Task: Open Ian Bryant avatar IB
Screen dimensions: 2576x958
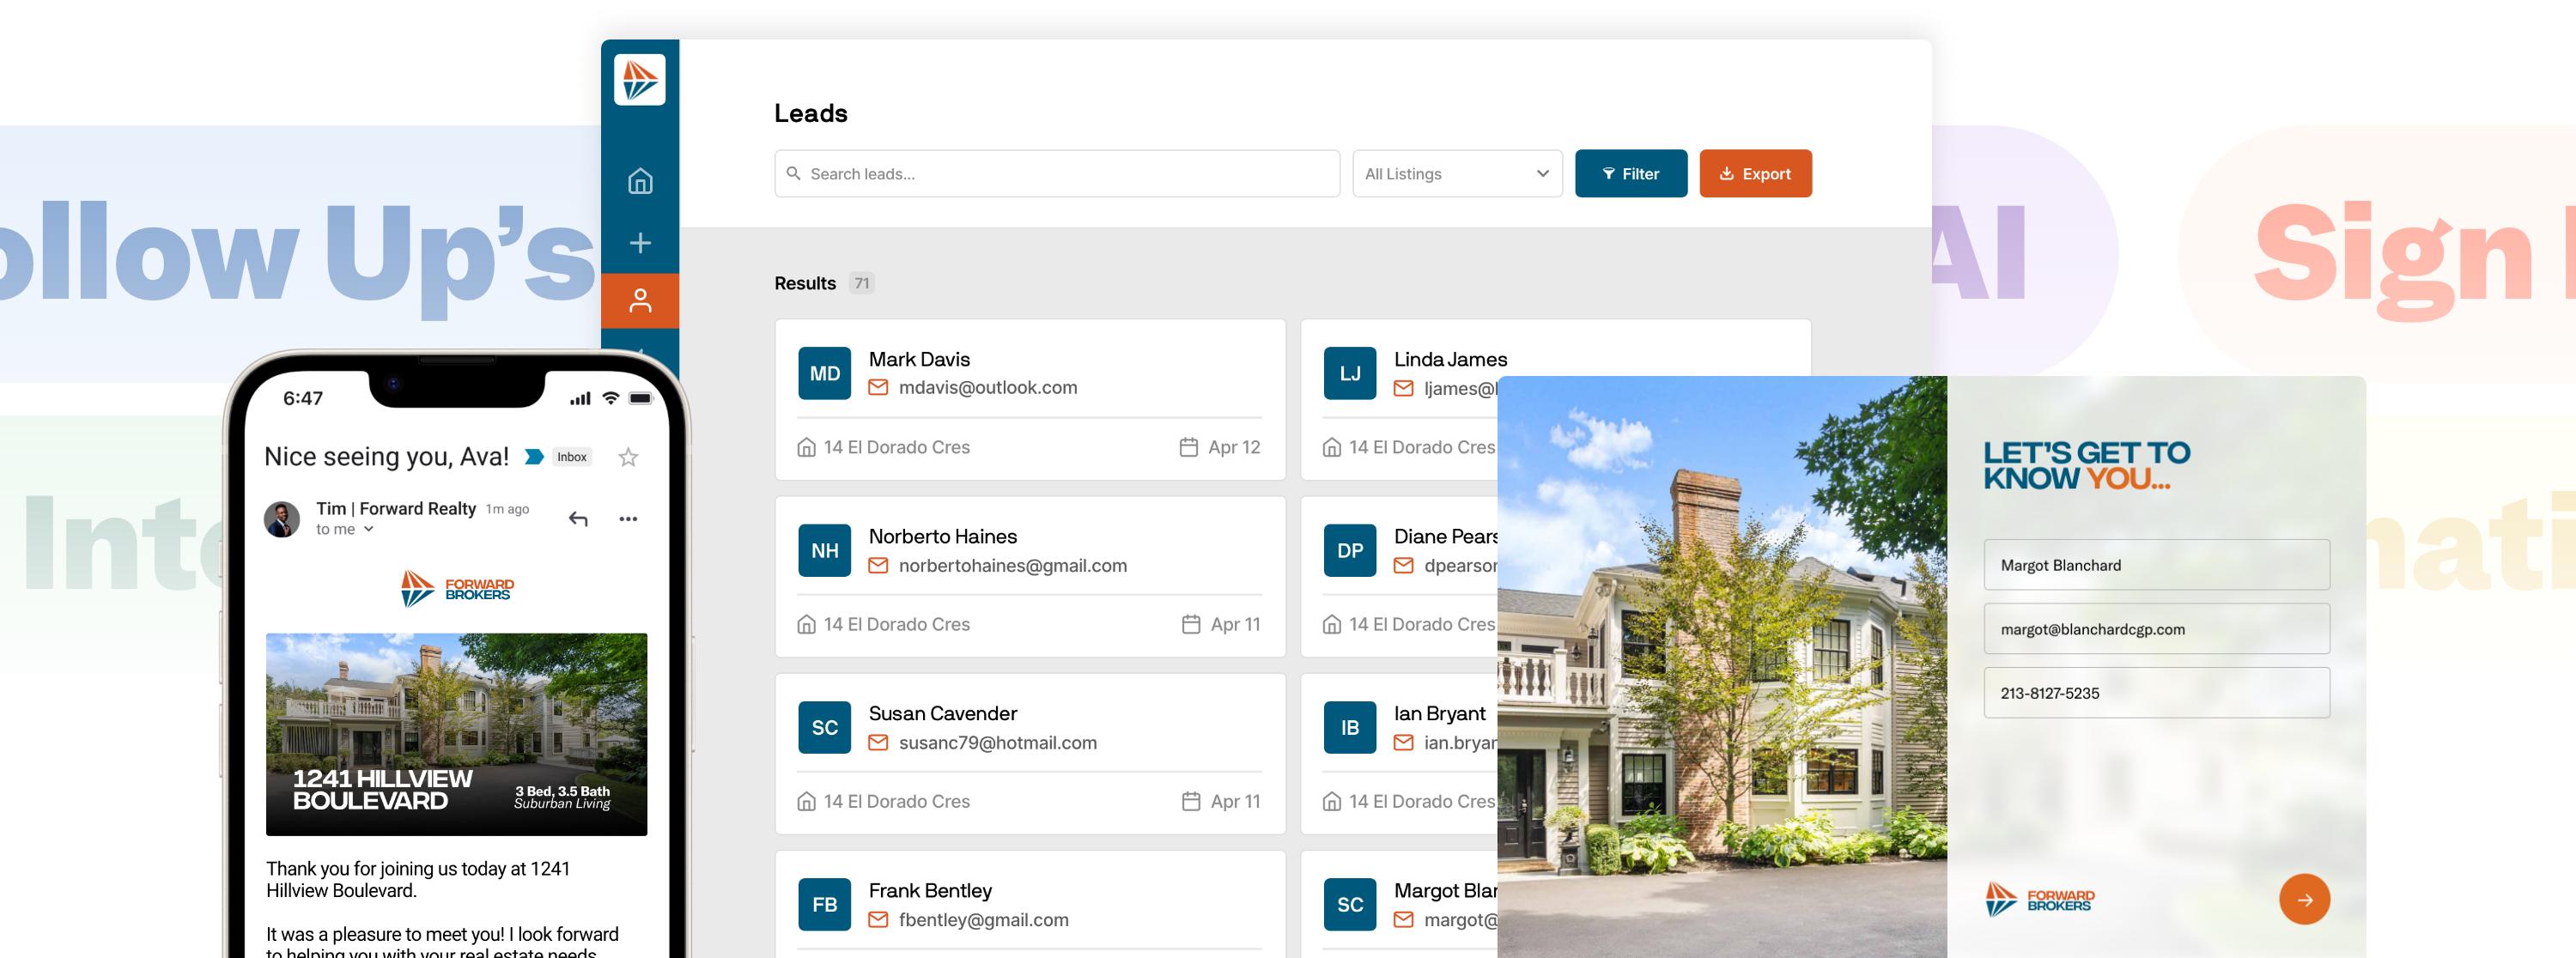Action: pos(1350,727)
